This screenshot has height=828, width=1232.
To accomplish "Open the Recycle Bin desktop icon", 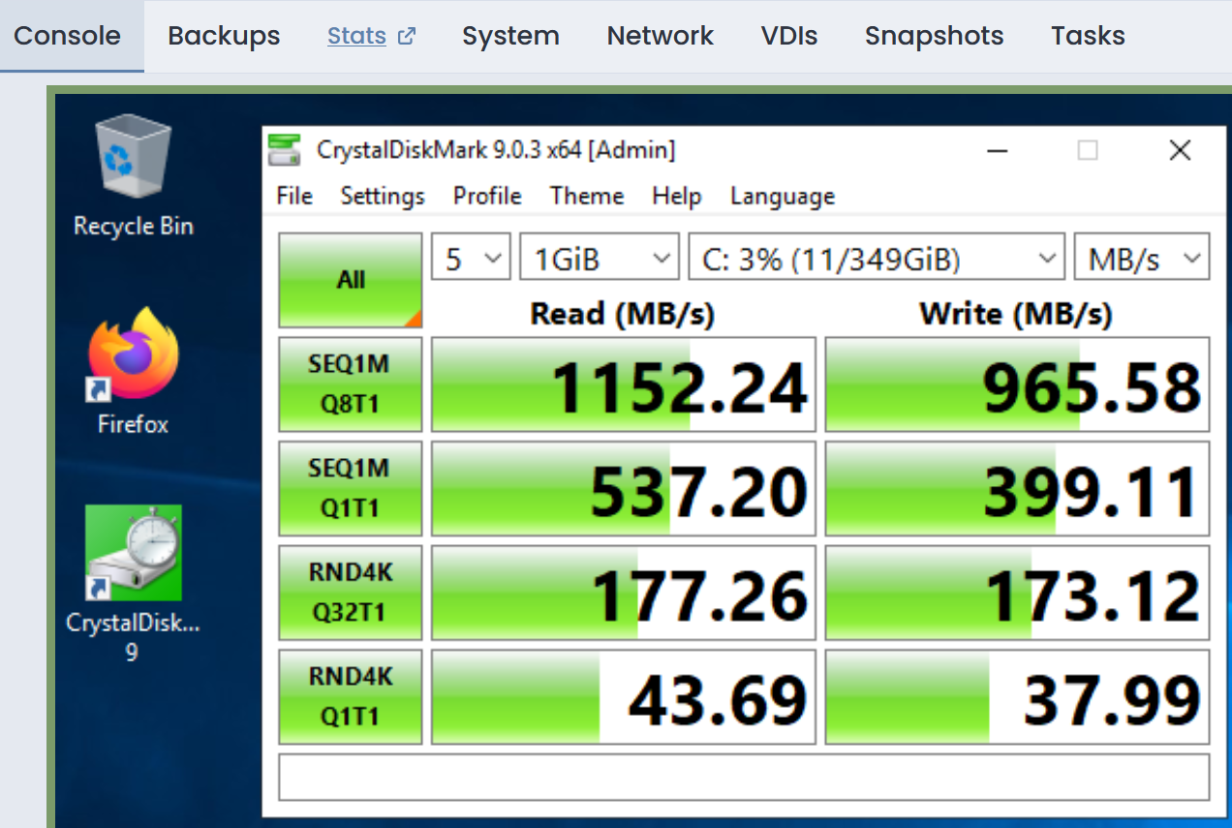I will tap(133, 175).
